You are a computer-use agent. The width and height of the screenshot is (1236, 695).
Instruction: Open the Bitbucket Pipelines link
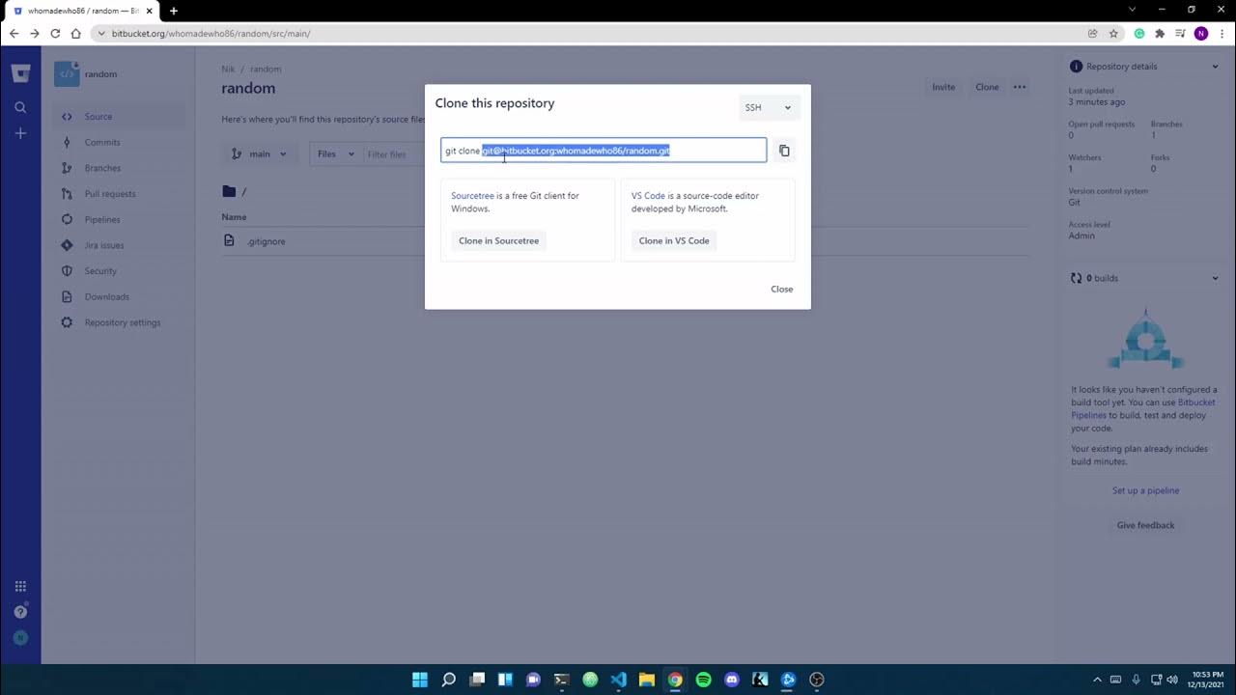coord(1143,408)
